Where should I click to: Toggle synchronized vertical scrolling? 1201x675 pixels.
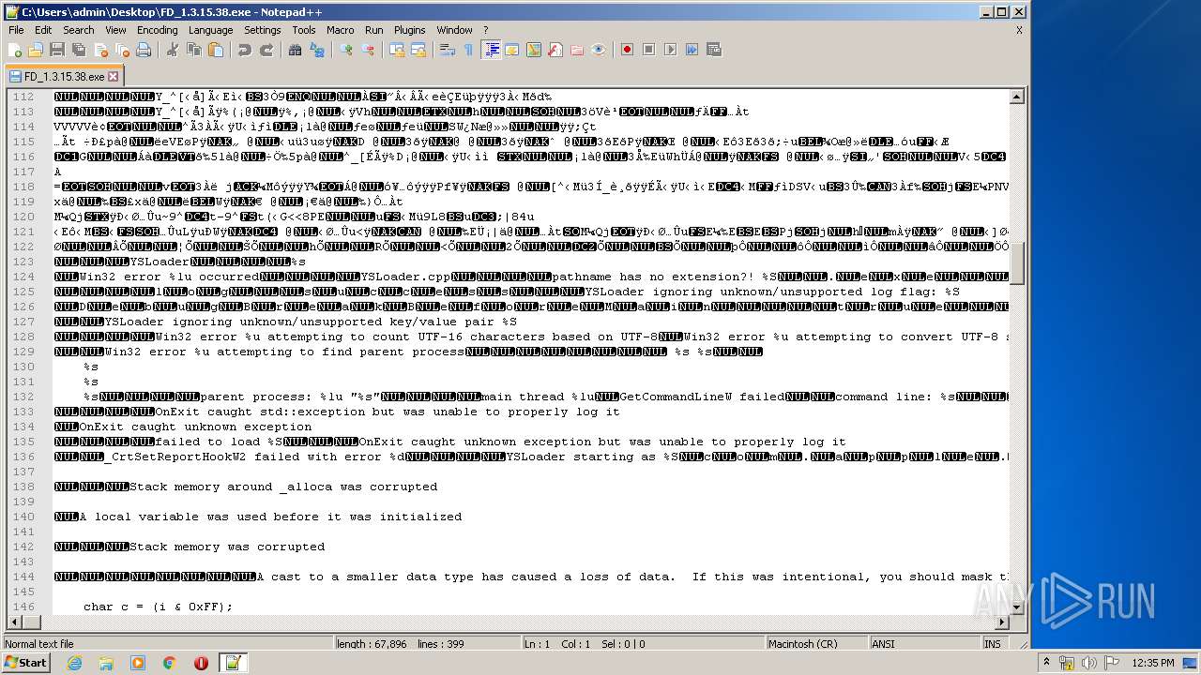pyautogui.click(x=397, y=50)
